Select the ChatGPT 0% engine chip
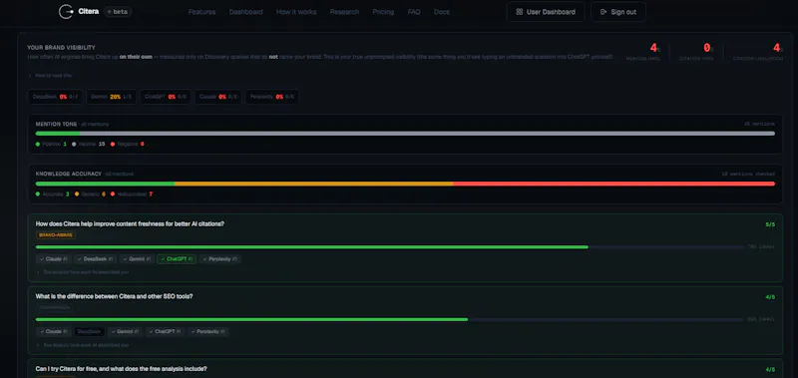798x378 pixels. point(166,97)
